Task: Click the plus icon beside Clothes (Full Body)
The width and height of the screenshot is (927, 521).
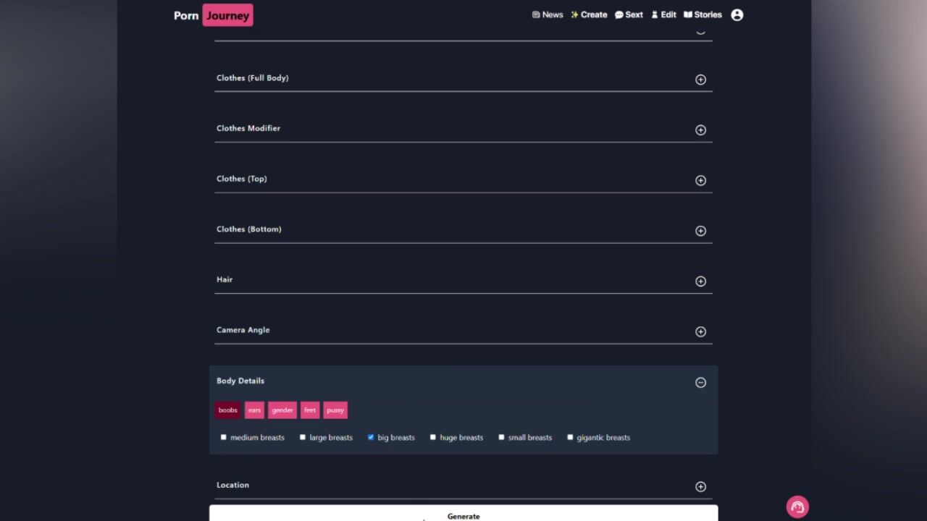Action: click(x=700, y=80)
